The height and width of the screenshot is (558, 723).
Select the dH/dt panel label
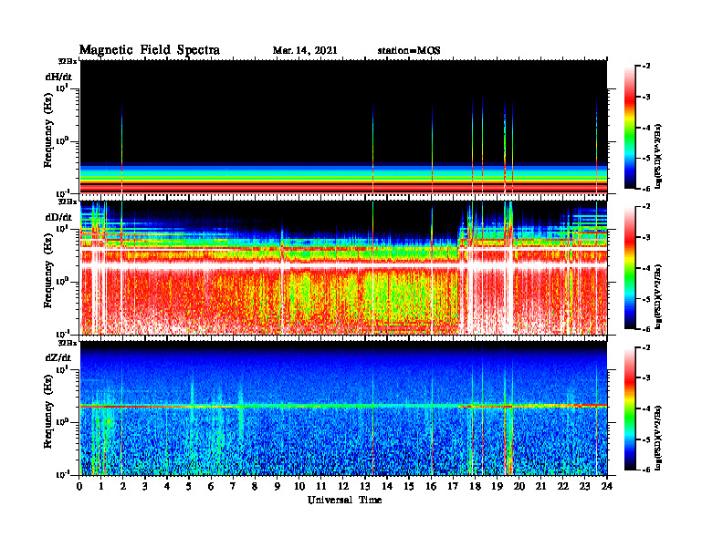58,77
